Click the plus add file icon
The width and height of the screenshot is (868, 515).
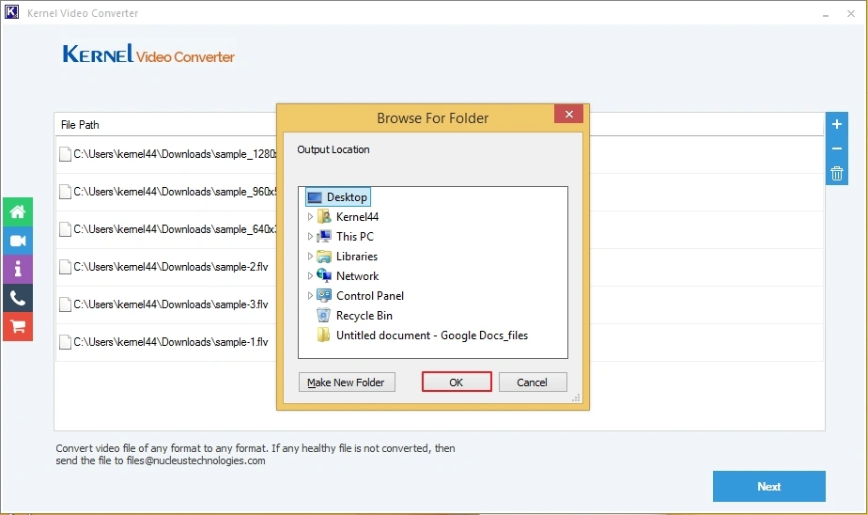pyautogui.click(x=836, y=124)
